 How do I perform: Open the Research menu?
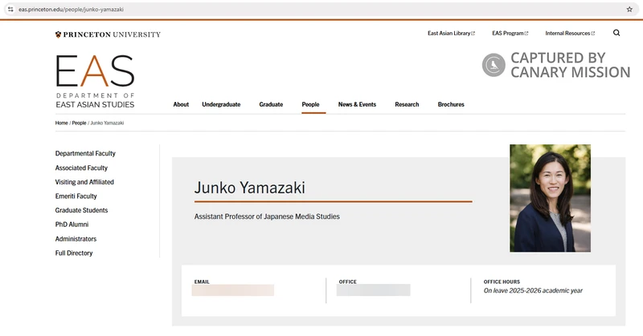click(x=407, y=104)
